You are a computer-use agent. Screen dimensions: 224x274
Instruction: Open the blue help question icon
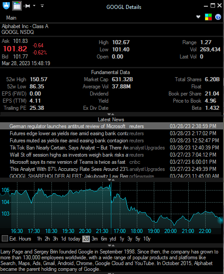coord(218,17)
